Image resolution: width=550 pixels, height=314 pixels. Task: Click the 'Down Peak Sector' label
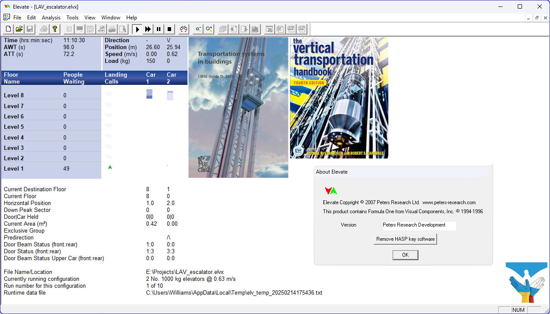click(x=27, y=210)
